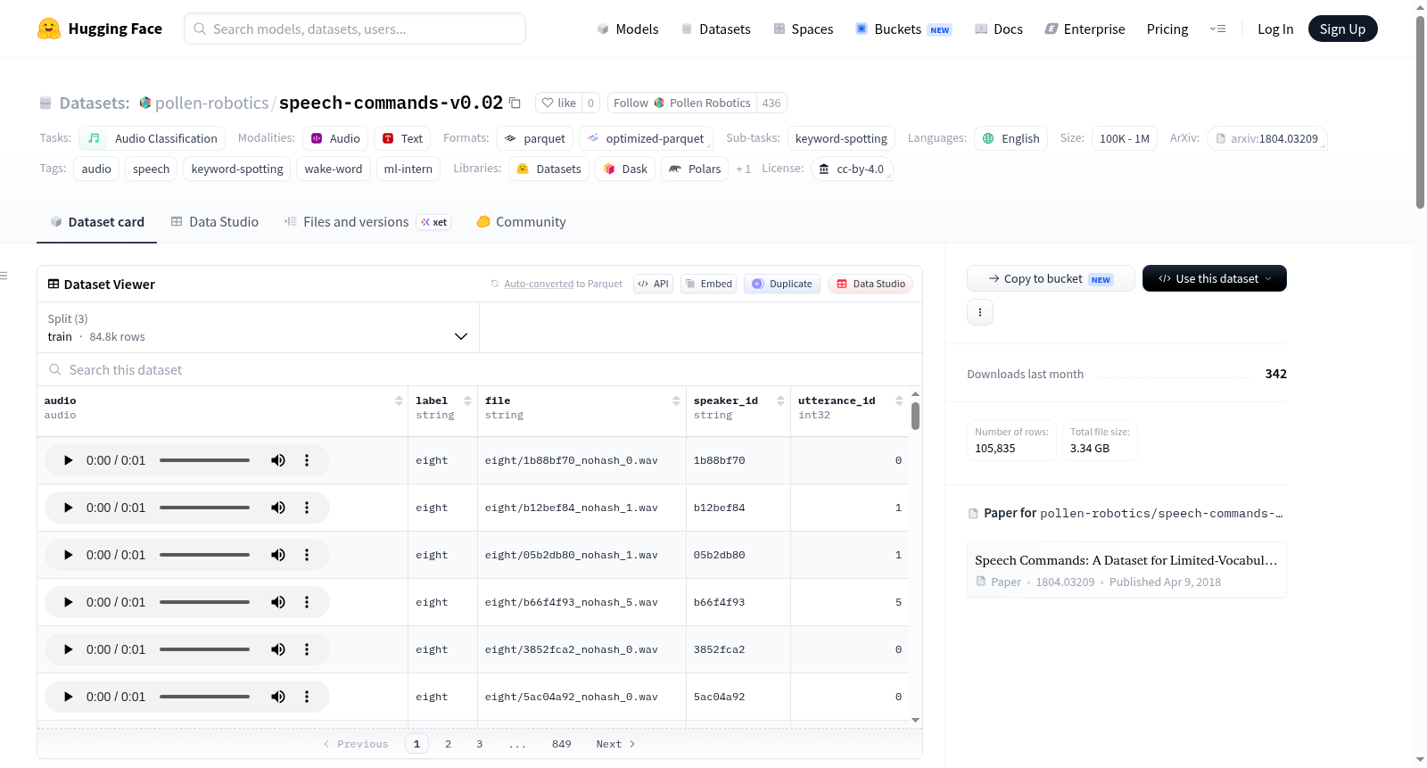Click the Copy to bucket button
The image size is (1427, 768).
point(1051,278)
